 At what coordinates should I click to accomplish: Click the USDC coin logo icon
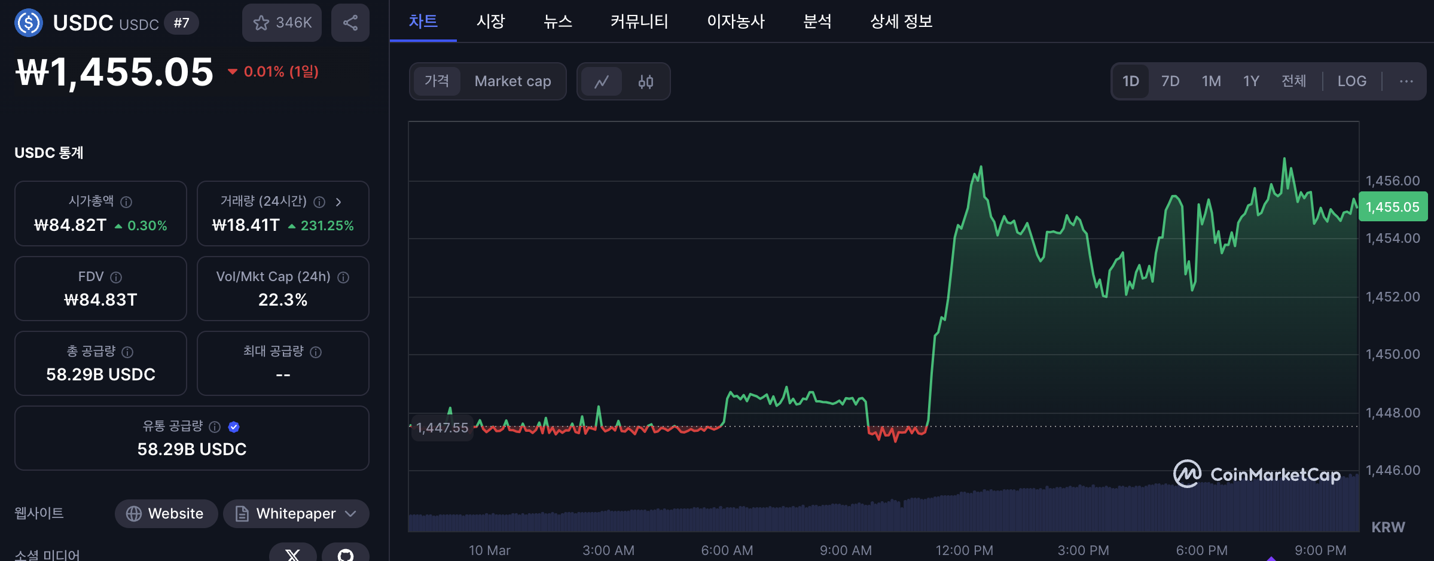coord(29,23)
